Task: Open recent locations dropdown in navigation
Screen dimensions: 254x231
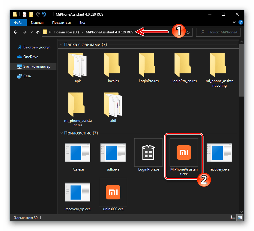Action: [31, 32]
